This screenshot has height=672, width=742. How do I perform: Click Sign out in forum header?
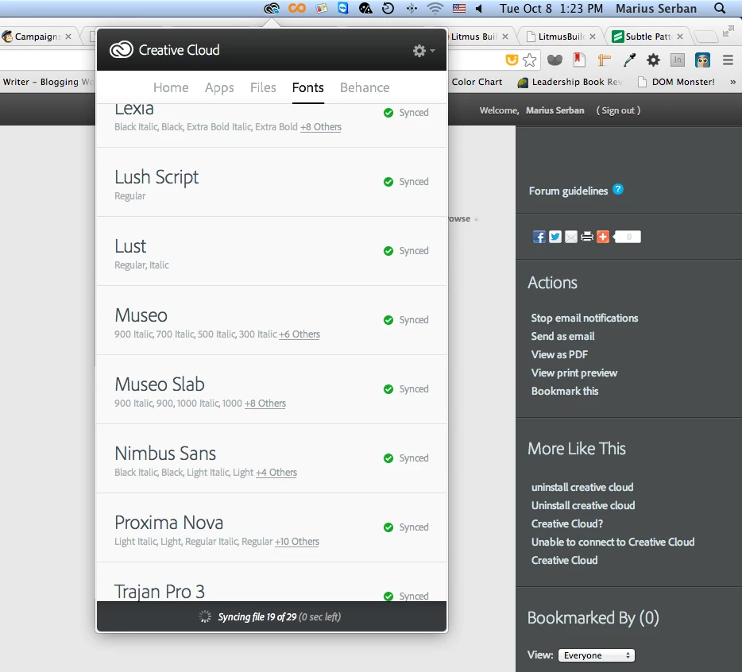[618, 110]
